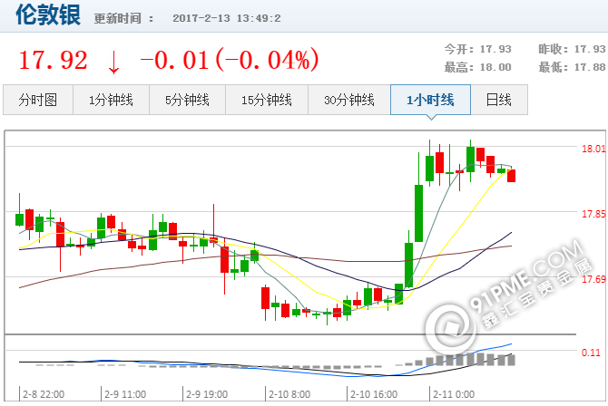Click the 17.85 price axis label
This screenshot has height=406, width=608.
pyautogui.click(x=593, y=214)
